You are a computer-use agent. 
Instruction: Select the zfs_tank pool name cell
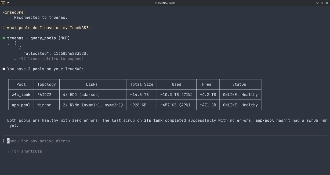[x=21, y=95]
